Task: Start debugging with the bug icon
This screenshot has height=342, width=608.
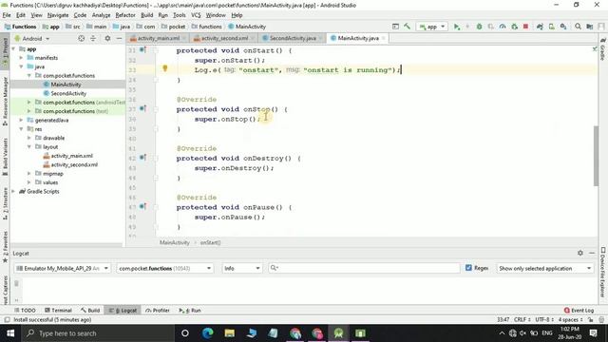Action: click(x=479, y=27)
